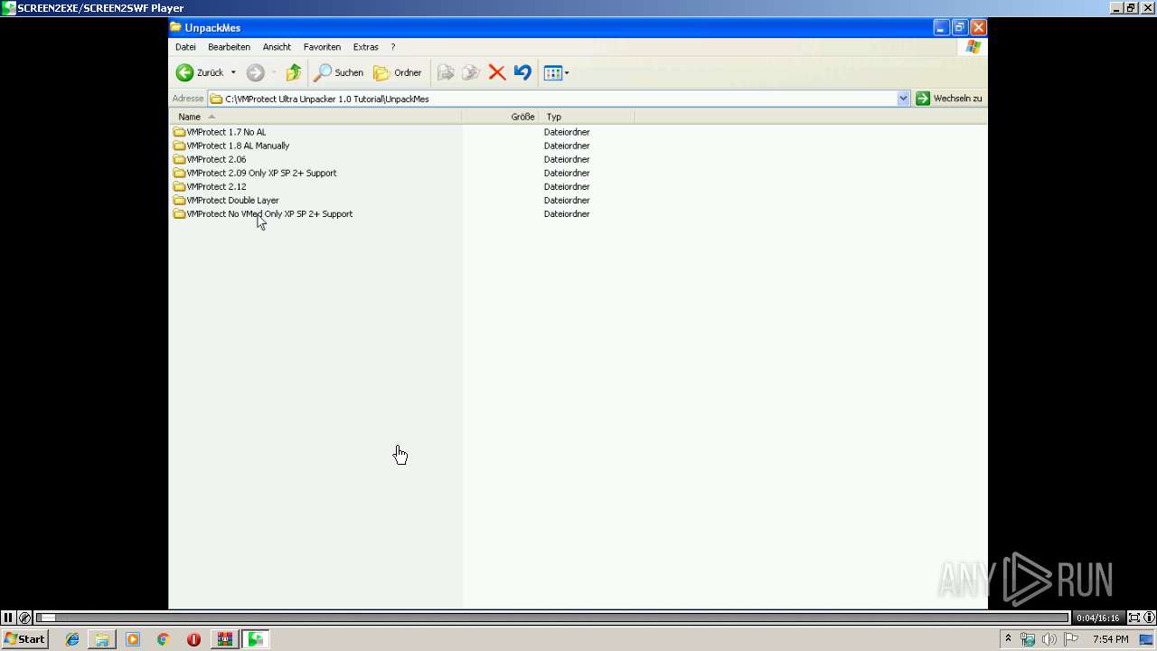Open the Opera taskbar icon

(193, 639)
